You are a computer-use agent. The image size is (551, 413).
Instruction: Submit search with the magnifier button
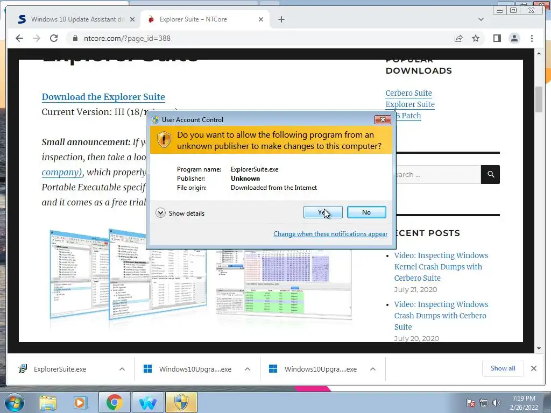tap(491, 175)
